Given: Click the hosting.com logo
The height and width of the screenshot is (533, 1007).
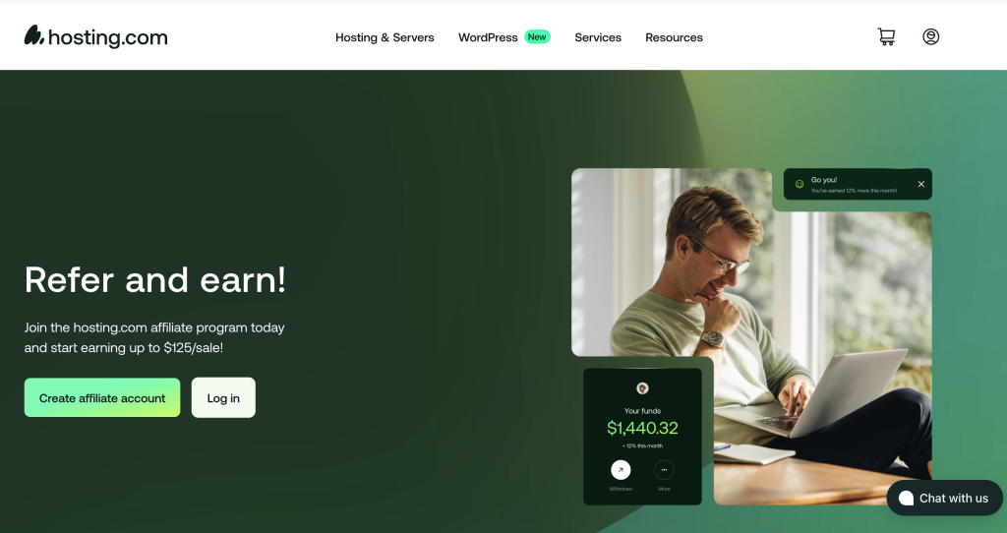Looking at the screenshot, I should (95, 36).
